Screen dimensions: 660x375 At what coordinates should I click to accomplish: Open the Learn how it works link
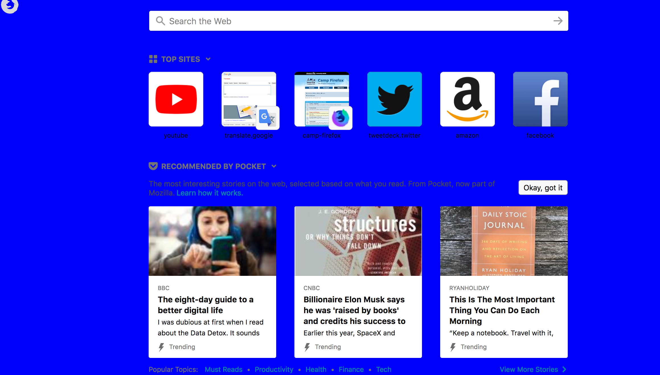210,193
